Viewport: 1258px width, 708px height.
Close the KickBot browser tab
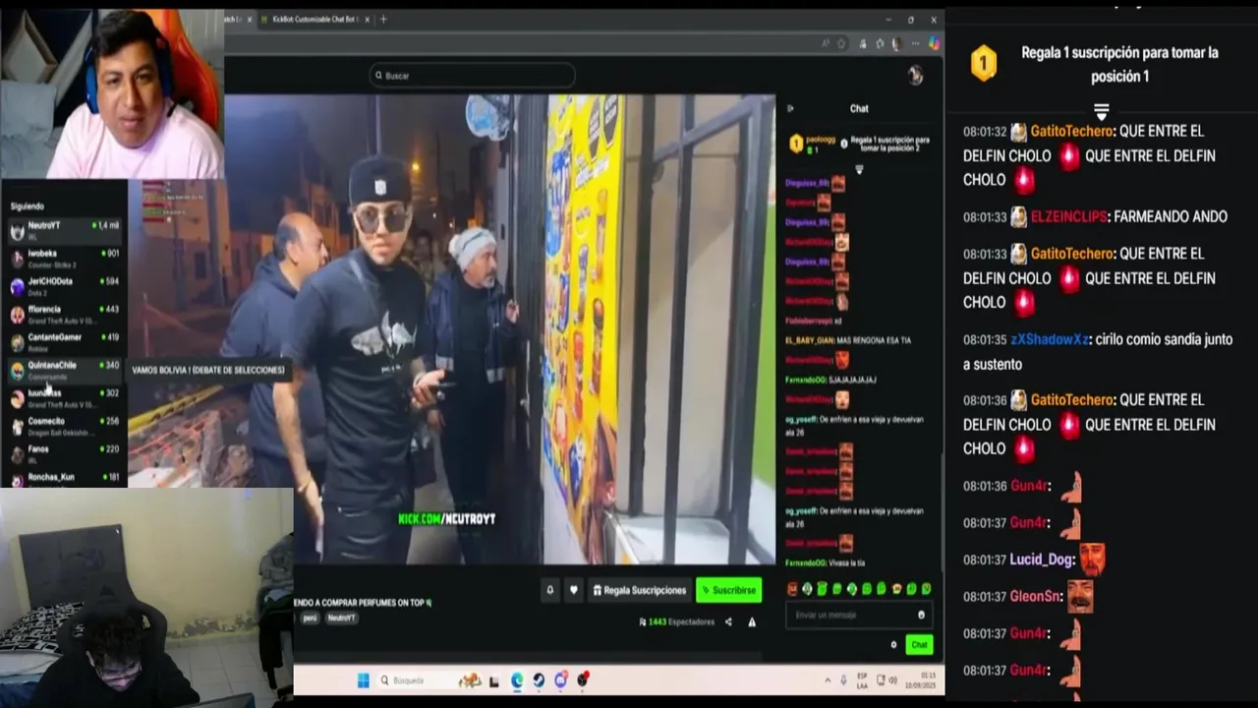(x=366, y=20)
